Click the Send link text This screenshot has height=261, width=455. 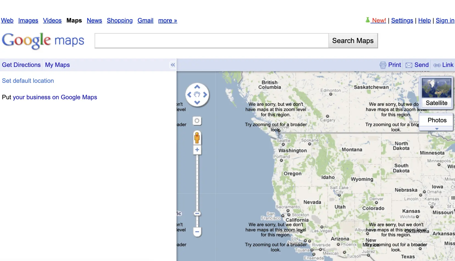click(x=421, y=65)
